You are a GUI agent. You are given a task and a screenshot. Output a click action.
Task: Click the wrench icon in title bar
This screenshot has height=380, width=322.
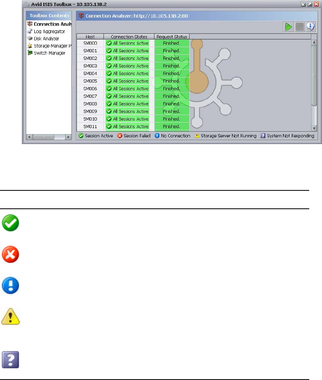coord(27,4)
